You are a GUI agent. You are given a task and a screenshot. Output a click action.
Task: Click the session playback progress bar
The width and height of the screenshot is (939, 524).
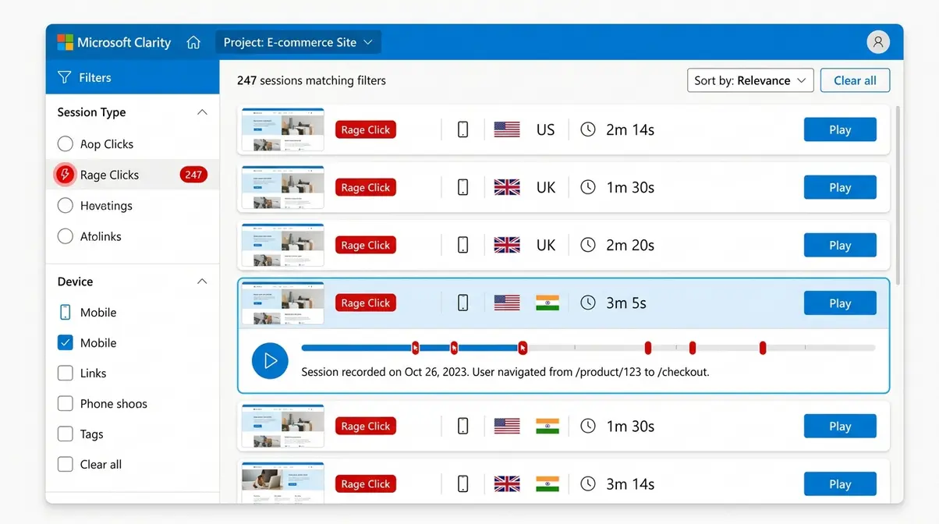[x=588, y=348]
